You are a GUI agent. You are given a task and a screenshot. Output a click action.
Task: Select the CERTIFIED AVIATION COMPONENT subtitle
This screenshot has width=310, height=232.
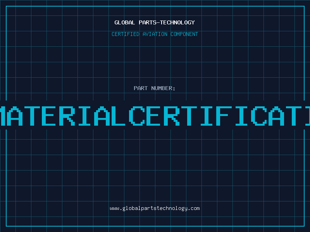(x=155, y=34)
